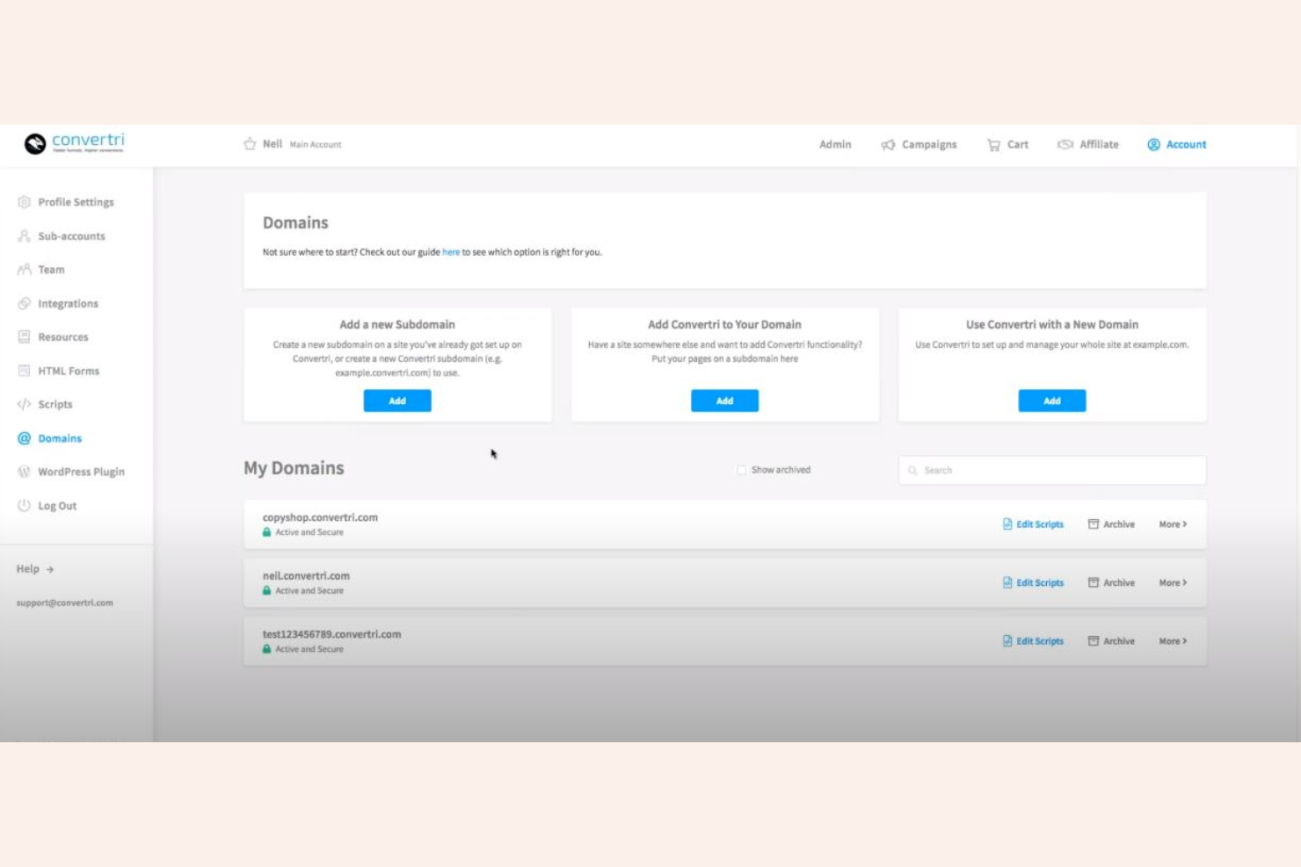This screenshot has height=867, width=1301.
Task: Click the My Domains heading
Action: coord(294,468)
